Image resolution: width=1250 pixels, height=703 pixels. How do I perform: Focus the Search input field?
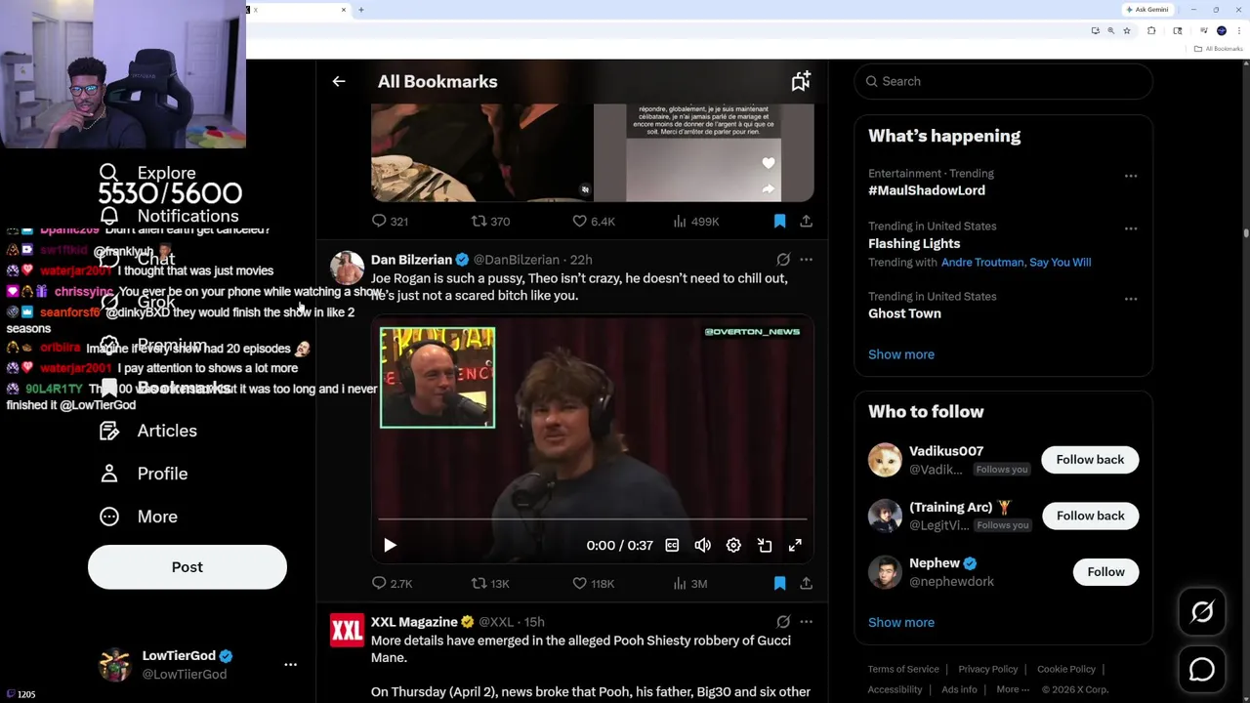pyautogui.click(x=1004, y=82)
